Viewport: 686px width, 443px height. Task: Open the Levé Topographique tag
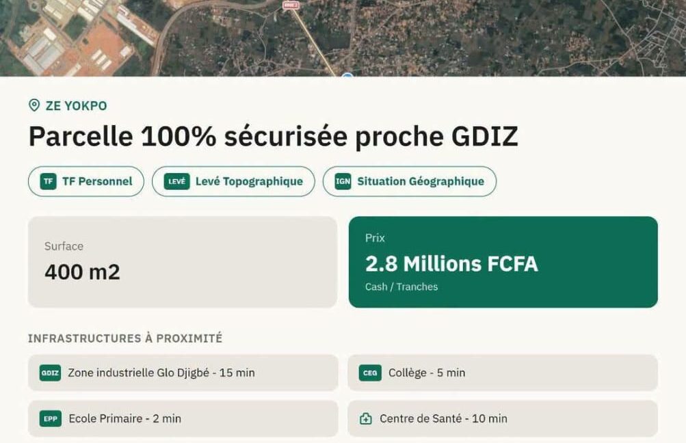tap(234, 181)
